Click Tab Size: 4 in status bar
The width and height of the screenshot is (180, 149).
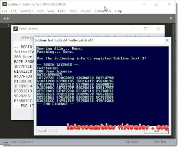132,141
